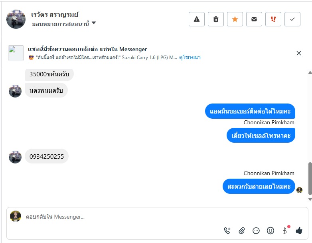Delete the conversation with trash icon
The height and width of the screenshot is (243, 312).
coord(216,19)
